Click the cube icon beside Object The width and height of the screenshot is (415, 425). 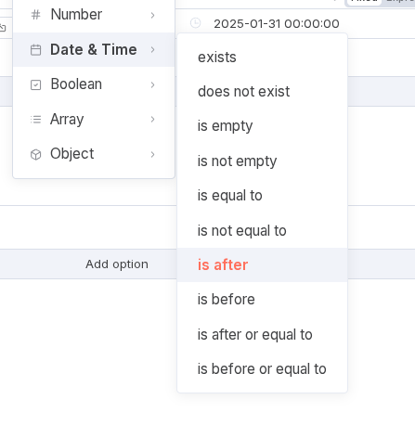coord(35,154)
